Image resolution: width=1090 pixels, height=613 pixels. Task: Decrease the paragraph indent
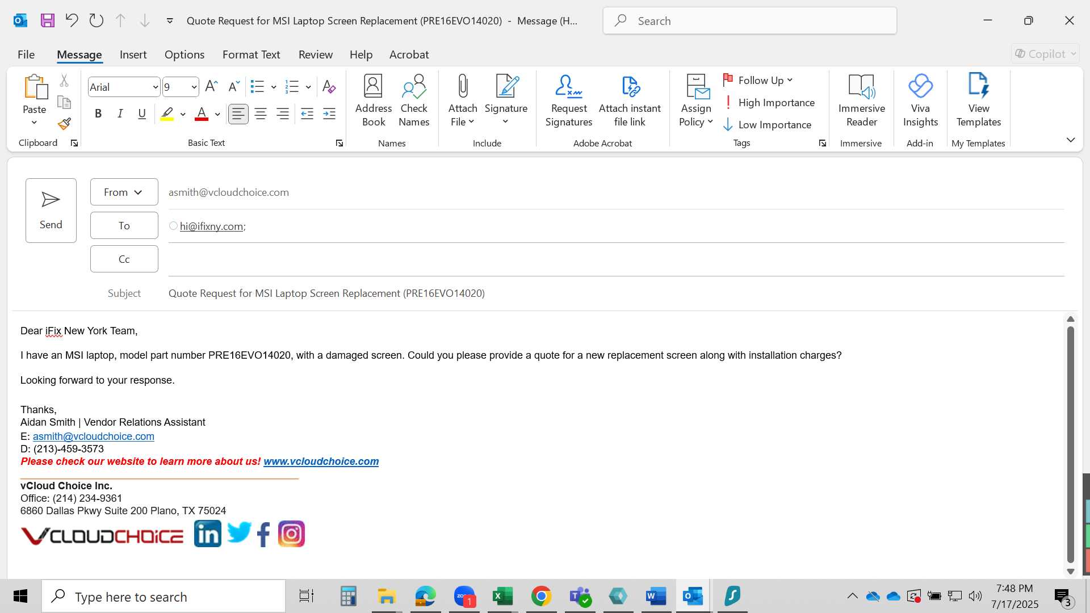tap(307, 114)
